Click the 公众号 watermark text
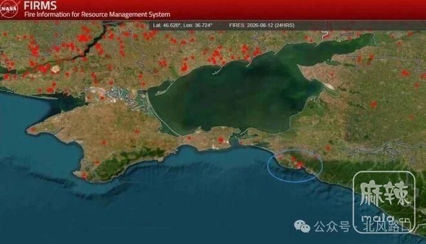This screenshot has height=244, width=426. coord(332,227)
